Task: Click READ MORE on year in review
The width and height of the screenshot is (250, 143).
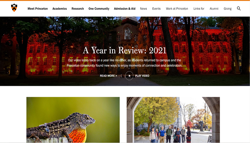Action: [x=109, y=76]
